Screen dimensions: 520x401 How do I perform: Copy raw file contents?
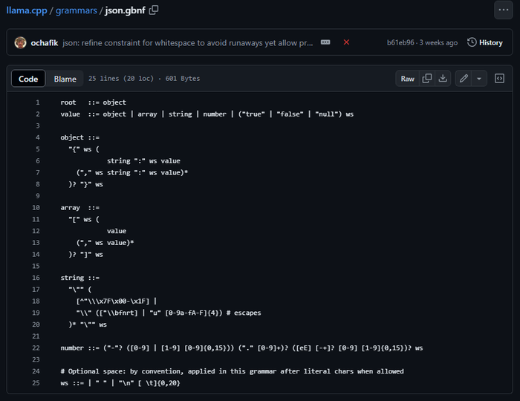(427, 79)
